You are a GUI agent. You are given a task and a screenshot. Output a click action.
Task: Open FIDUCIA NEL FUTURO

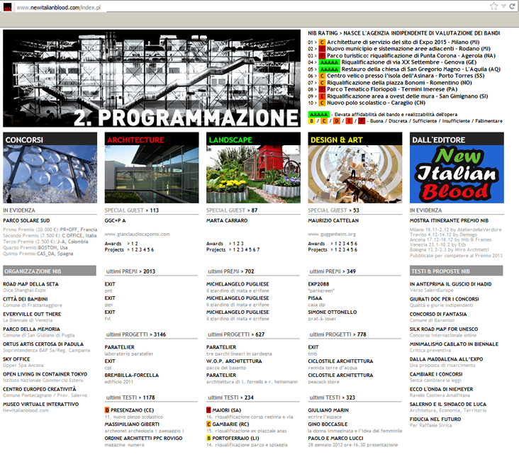coord(435,419)
